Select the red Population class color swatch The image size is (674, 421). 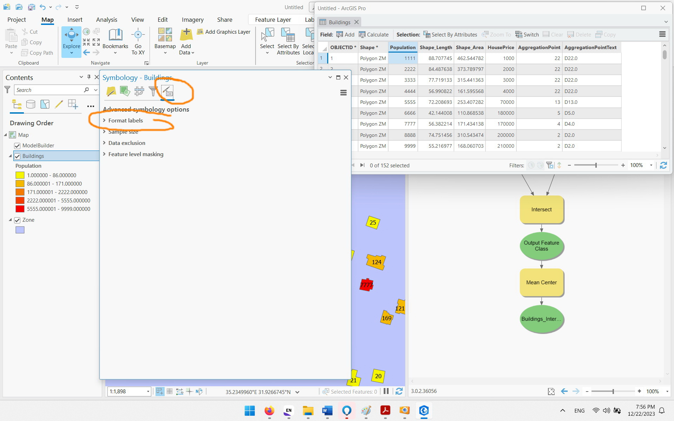point(20,209)
